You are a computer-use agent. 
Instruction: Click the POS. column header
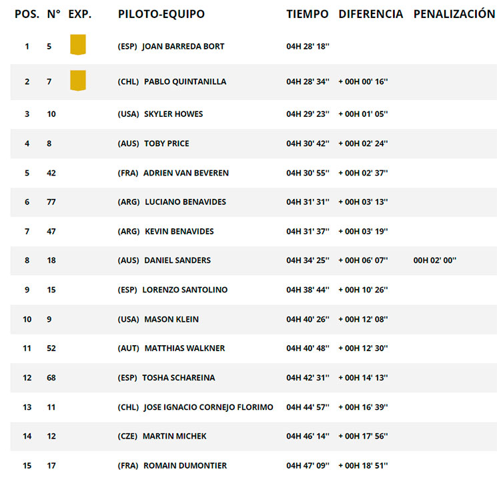click(x=27, y=14)
